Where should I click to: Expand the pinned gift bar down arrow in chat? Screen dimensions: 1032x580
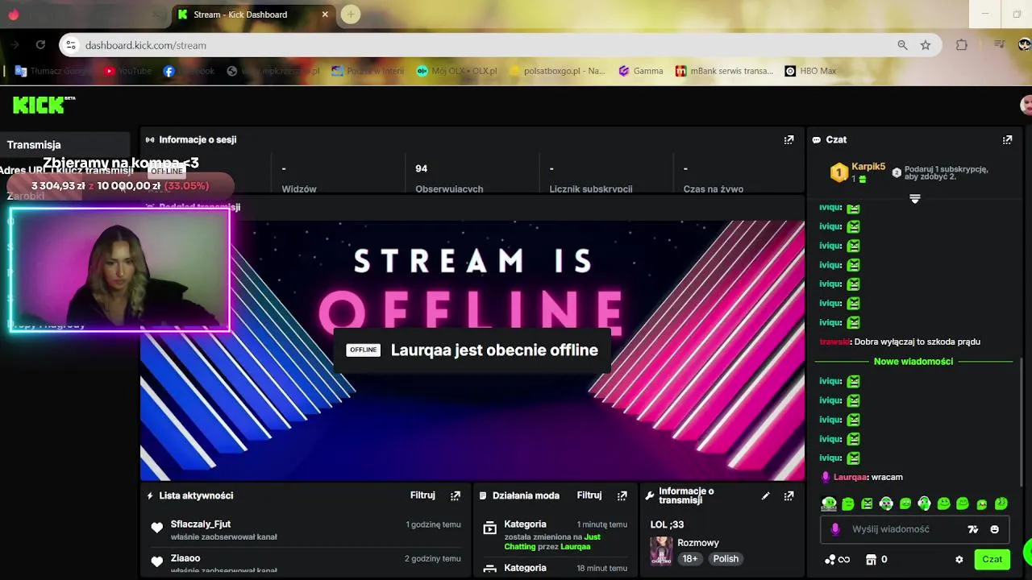[914, 199]
